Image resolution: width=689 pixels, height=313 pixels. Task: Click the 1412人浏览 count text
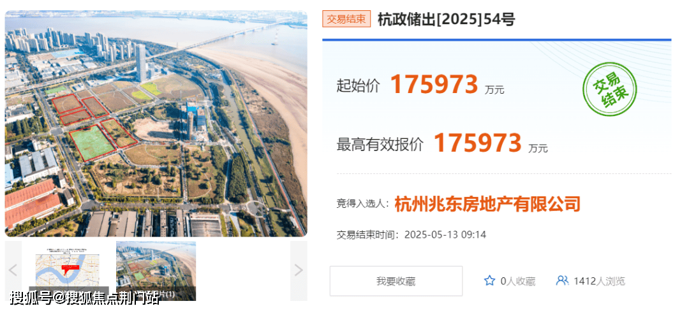[599, 281]
